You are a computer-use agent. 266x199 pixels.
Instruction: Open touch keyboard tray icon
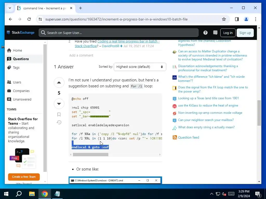point(231,194)
